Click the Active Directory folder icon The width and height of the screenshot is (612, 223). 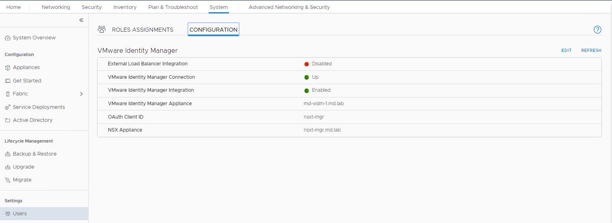click(x=7, y=120)
